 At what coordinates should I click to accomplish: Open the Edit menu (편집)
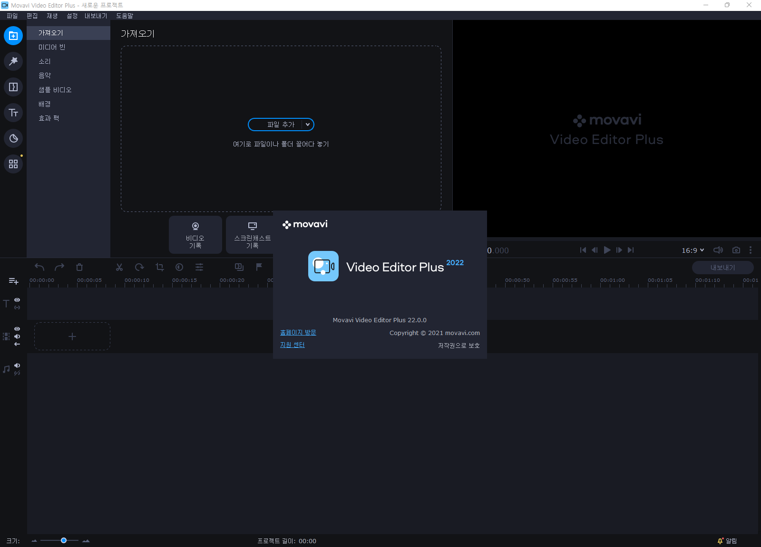coord(32,16)
